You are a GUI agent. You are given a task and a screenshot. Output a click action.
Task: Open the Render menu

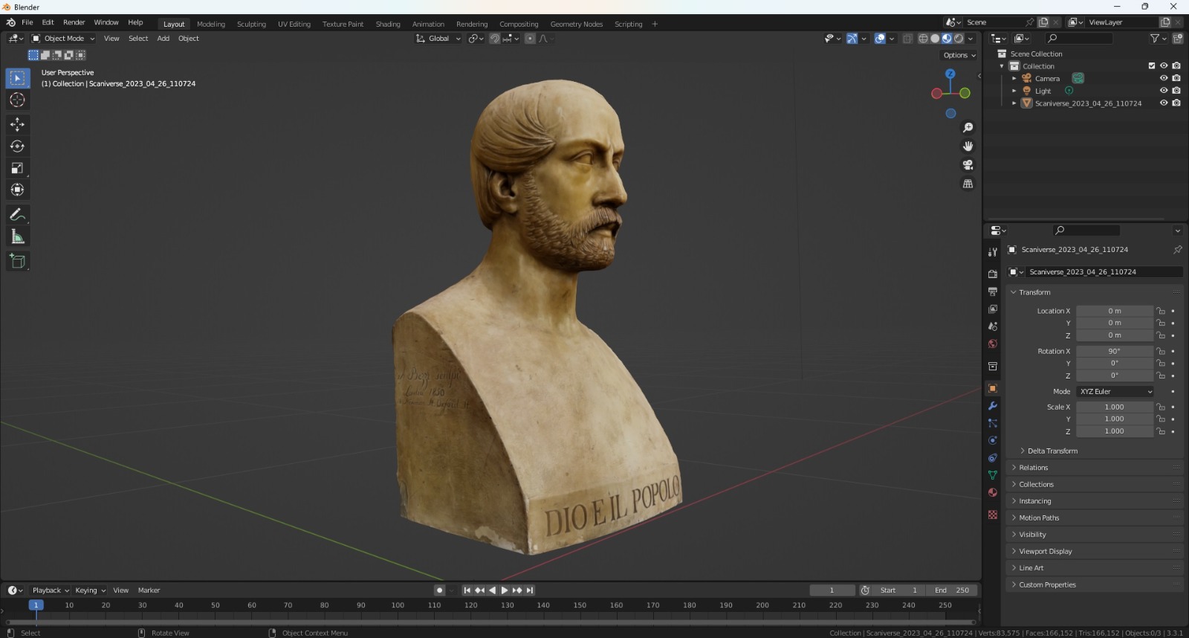pos(74,22)
